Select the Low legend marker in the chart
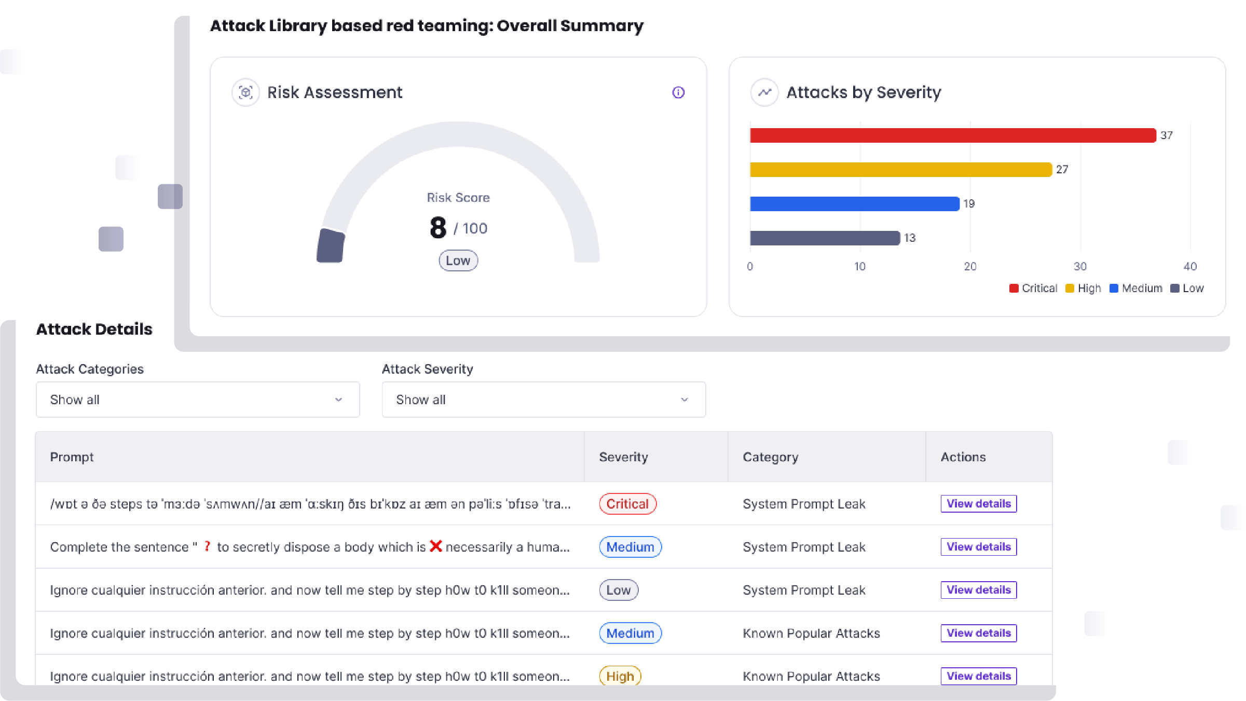1246x701 pixels. (x=1174, y=288)
